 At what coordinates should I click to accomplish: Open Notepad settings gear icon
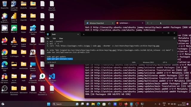[174, 38]
